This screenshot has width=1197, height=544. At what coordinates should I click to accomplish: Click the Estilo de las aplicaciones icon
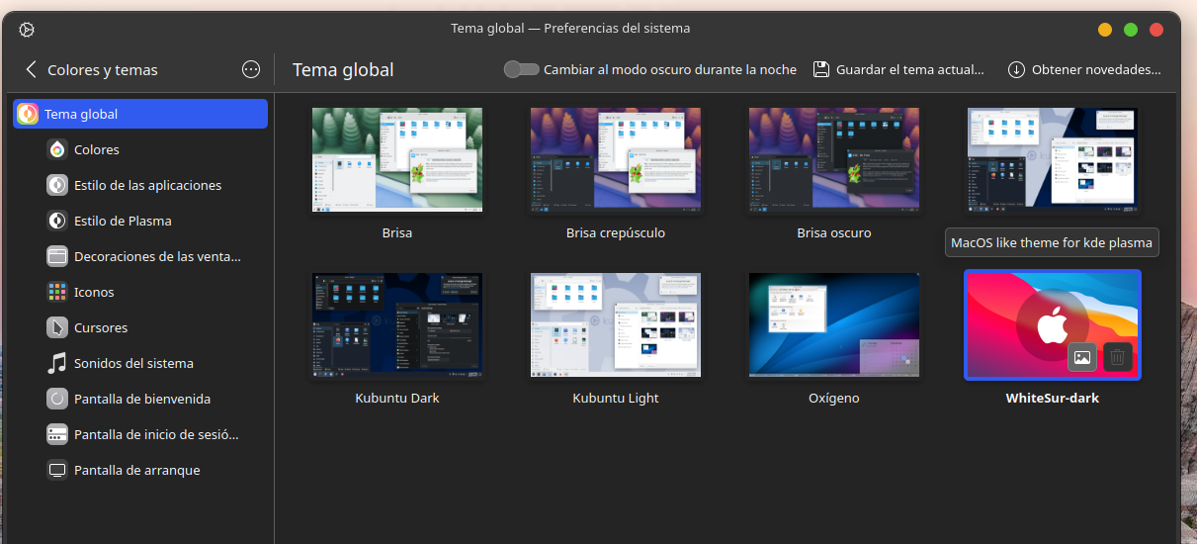57,185
